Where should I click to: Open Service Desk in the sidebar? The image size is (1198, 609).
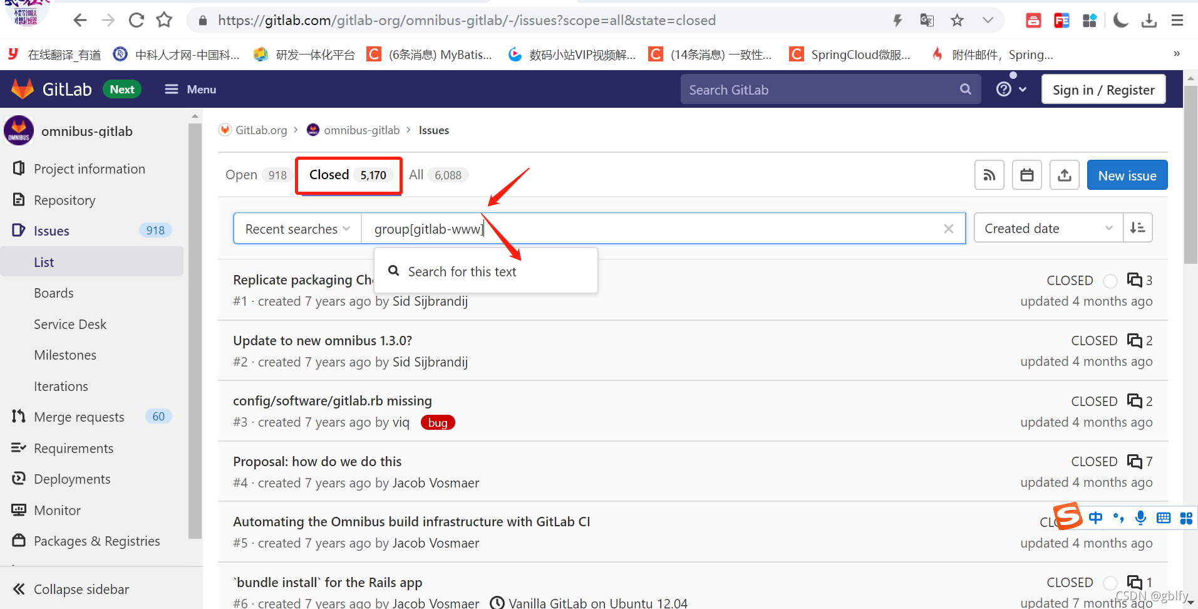point(70,324)
